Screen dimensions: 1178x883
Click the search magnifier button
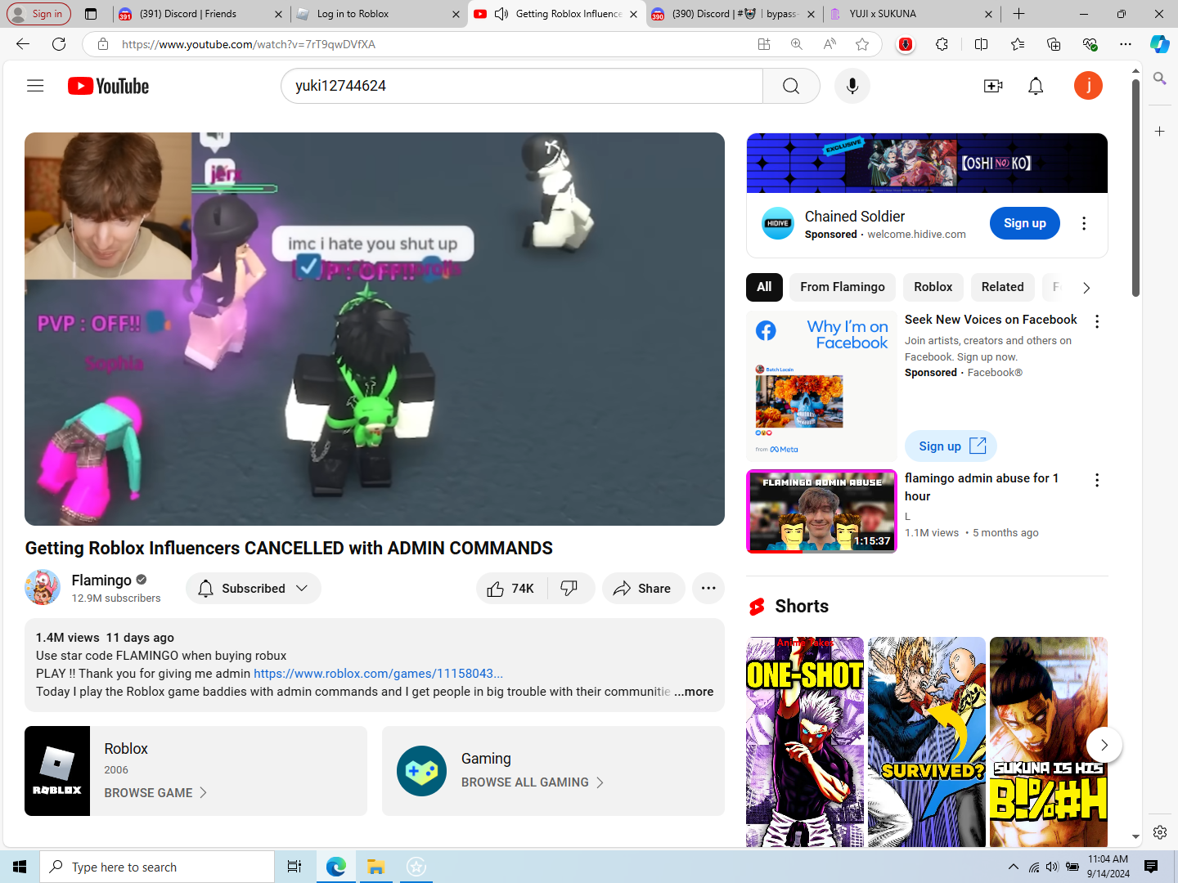(791, 86)
